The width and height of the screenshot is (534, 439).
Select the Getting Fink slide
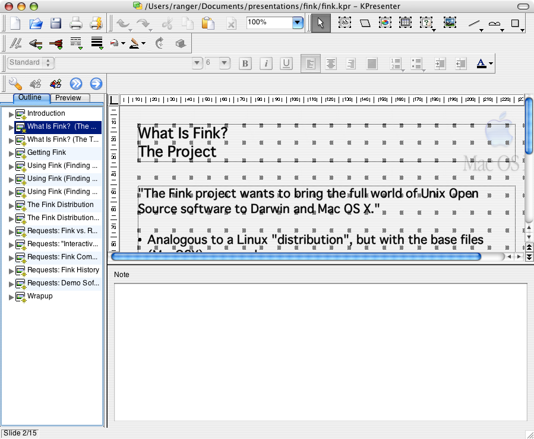coord(47,152)
